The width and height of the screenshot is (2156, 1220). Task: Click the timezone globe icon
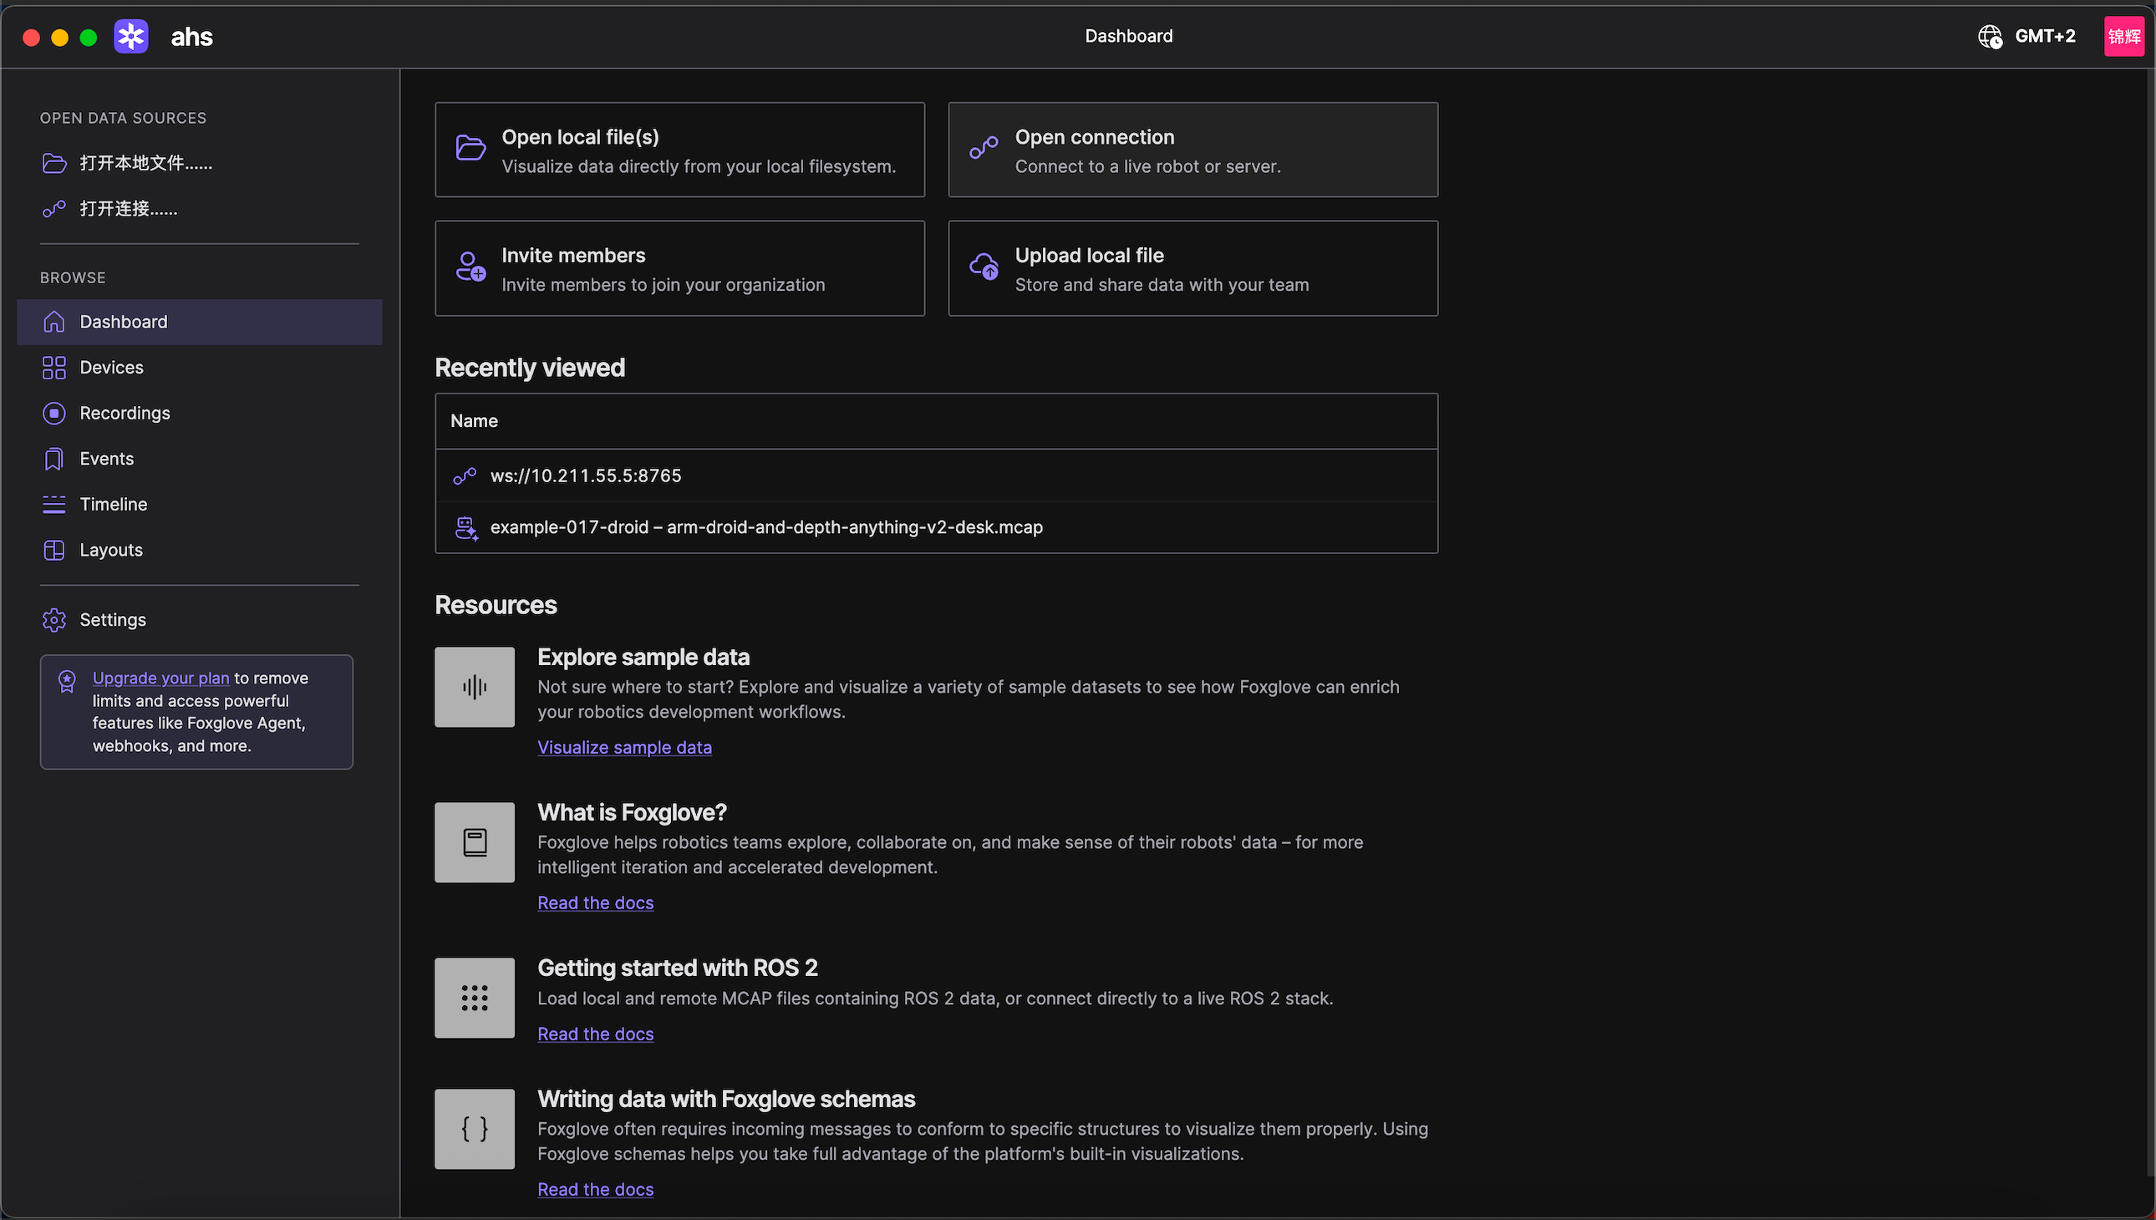point(1989,36)
